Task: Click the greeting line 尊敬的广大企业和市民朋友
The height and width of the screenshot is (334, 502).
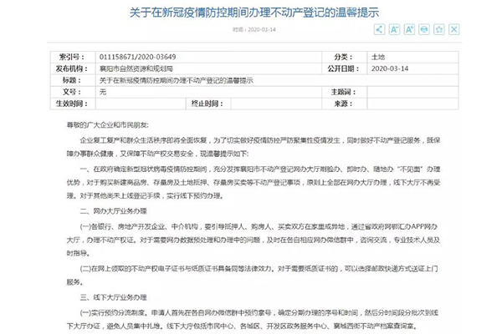Action: pos(108,125)
